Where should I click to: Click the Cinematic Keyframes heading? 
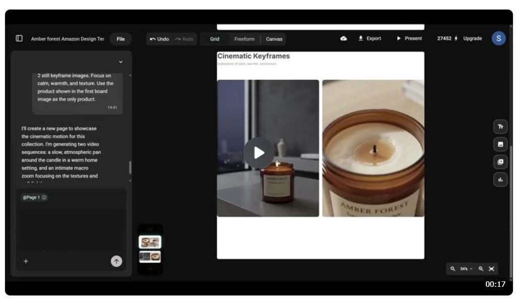253,56
